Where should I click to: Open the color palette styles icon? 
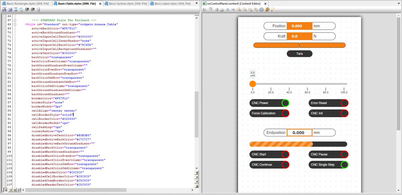pyautogui.click(x=267, y=9)
